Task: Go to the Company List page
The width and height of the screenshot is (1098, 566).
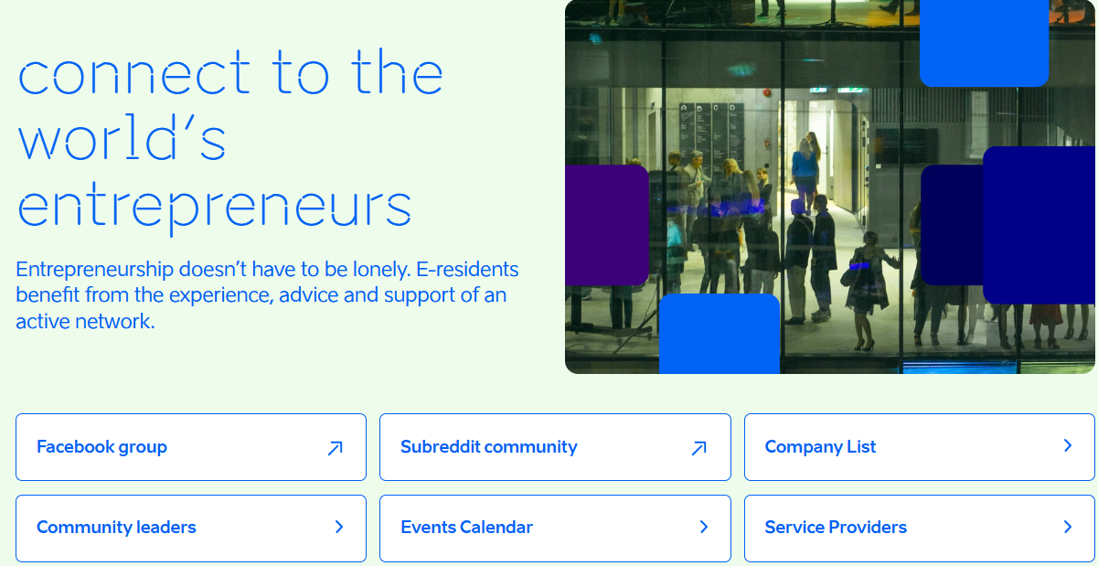Action: click(x=920, y=447)
